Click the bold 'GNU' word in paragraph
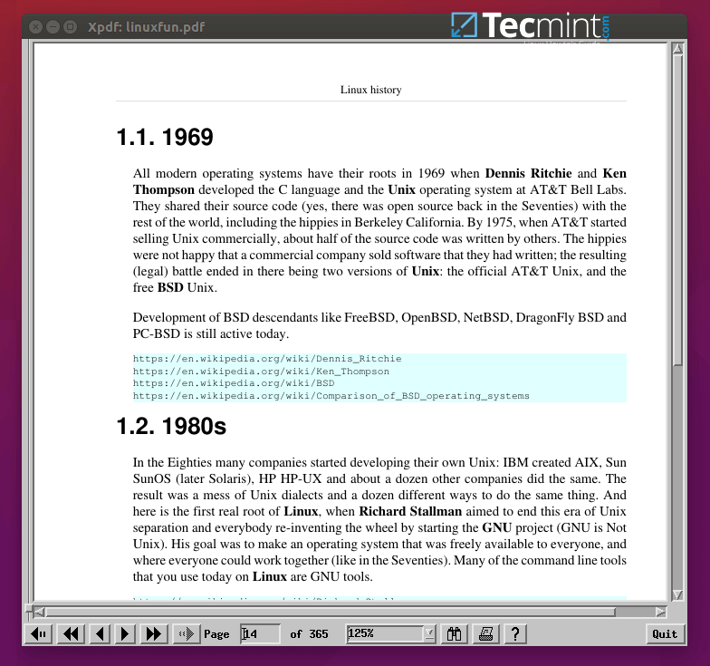 (x=496, y=527)
